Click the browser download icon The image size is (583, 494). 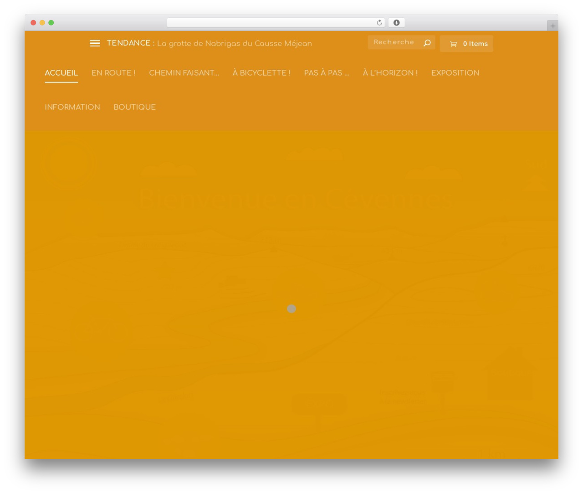pyautogui.click(x=397, y=23)
